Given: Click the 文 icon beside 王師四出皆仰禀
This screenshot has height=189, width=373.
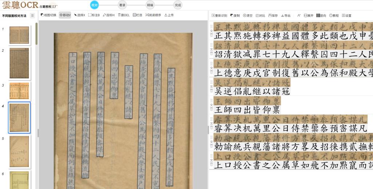Looking at the screenshot, I should 211,105.
